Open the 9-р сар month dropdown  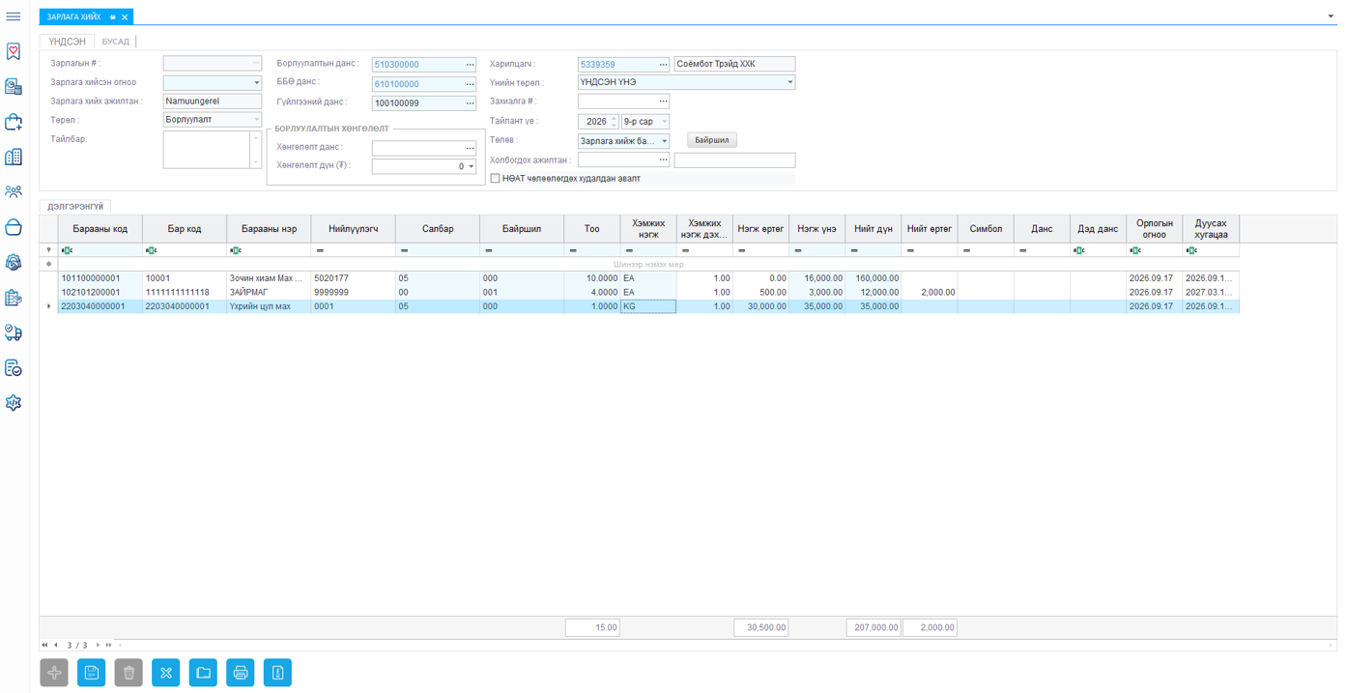[x=664, y=122]
